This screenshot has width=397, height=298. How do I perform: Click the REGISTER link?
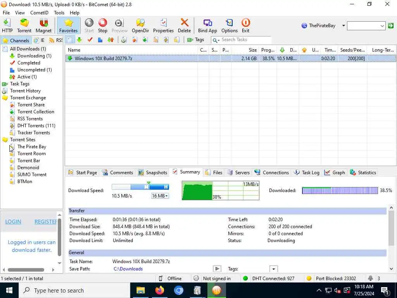click(x=46, y=222)
